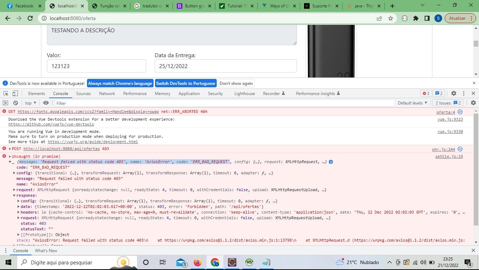Open vue.js:9323 source link

pos(450,119)
